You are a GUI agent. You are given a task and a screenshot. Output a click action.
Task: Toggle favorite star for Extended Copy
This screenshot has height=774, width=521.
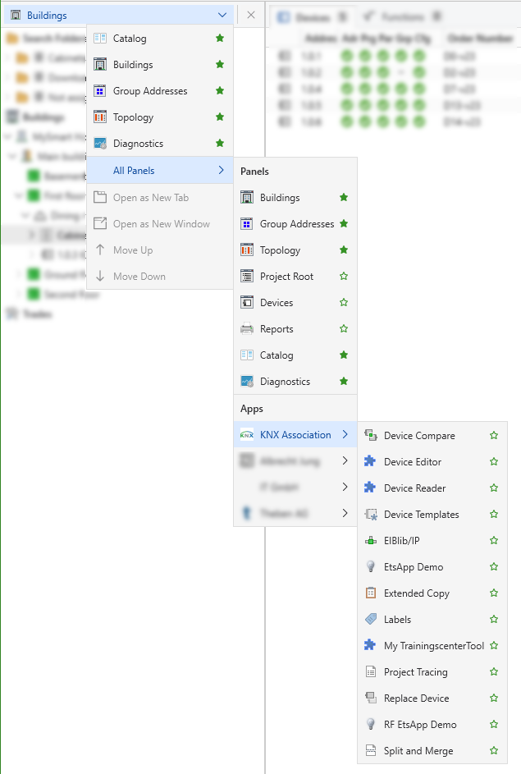pos(494,593)
